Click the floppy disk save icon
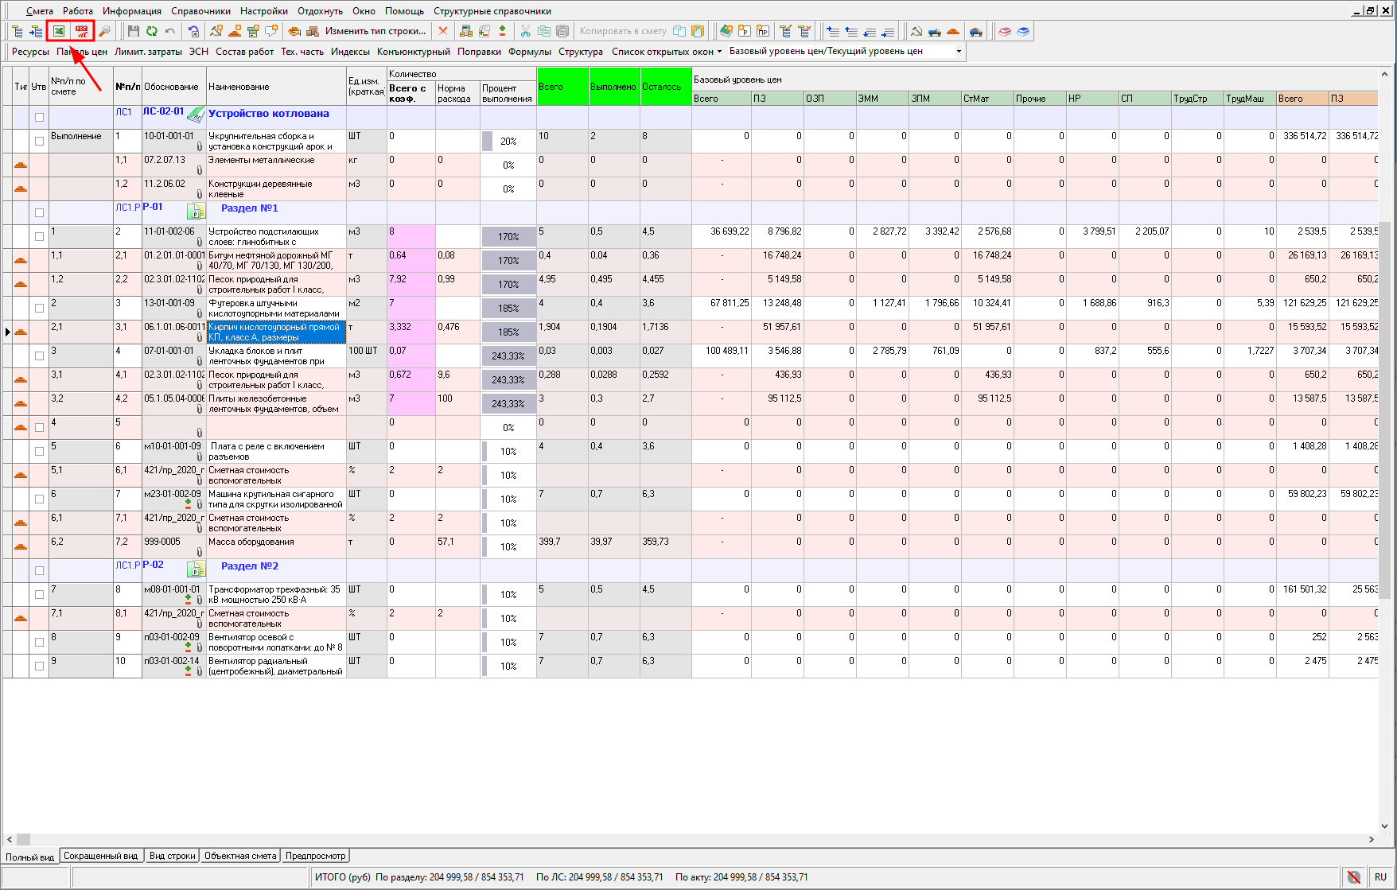Screen dimensions: 1397x890 133,31
